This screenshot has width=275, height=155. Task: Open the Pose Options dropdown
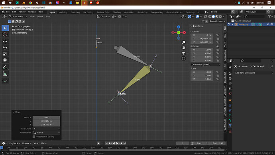click(x=218, y=21)
